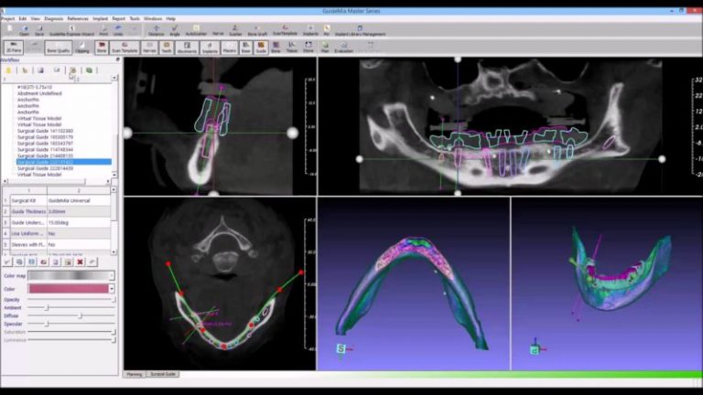Image resolution: width=703 pixels, height=395 pixels.
Task: Launch the GuideMia Express Wizard
Action: click(68, 30)
